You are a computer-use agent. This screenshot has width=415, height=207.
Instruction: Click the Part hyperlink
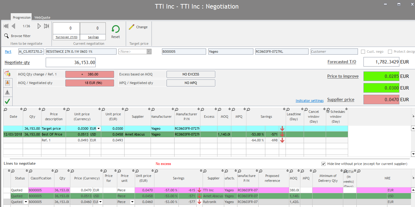[8, 52]
